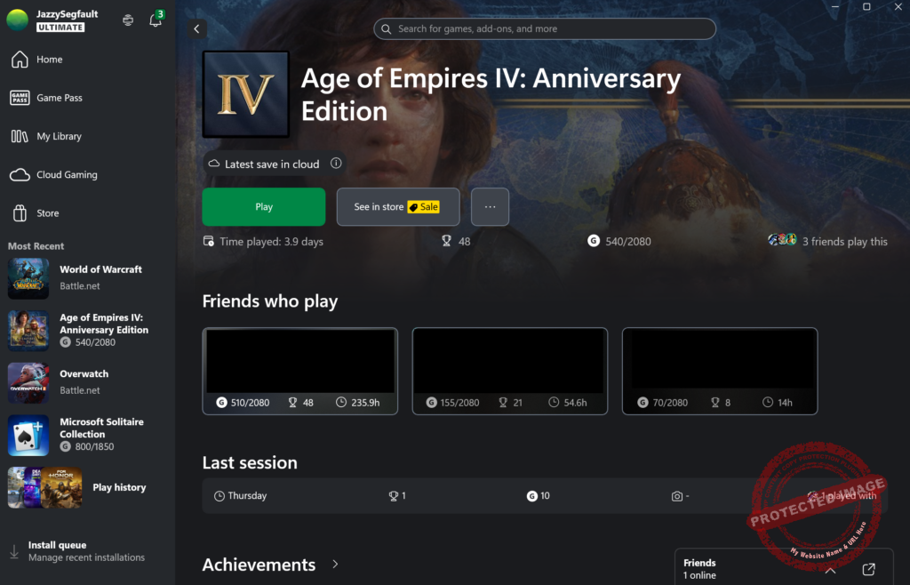Screen dimensions: 910x585
Task: Expand the Achievements section arrow
Action: [x=335, y=564]
